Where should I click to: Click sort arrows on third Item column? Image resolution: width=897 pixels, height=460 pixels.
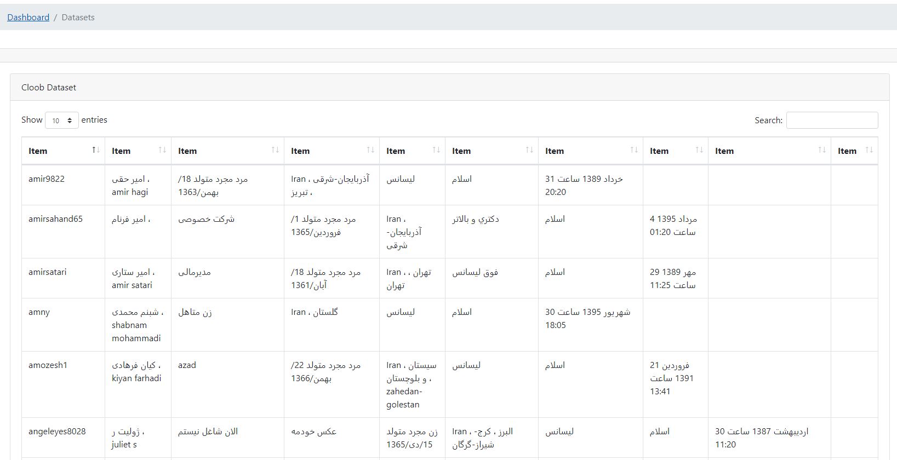pos(275,150)
